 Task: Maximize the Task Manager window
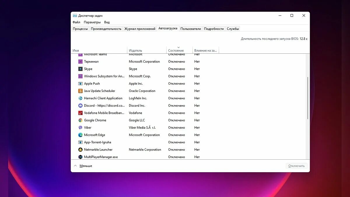pyautogui.click(x=292, y=15)
